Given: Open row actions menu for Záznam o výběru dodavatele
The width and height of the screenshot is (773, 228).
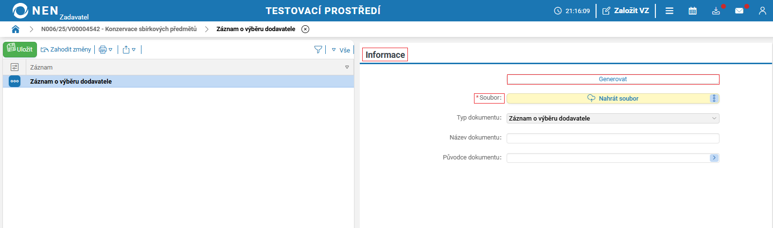Looking at the screenshot, I should pos(15,81).
